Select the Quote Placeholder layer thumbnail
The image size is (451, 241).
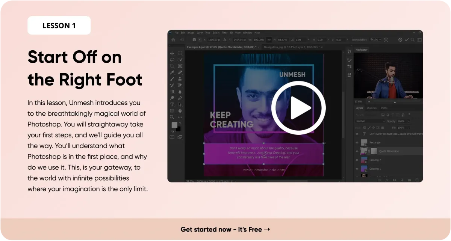364,151
